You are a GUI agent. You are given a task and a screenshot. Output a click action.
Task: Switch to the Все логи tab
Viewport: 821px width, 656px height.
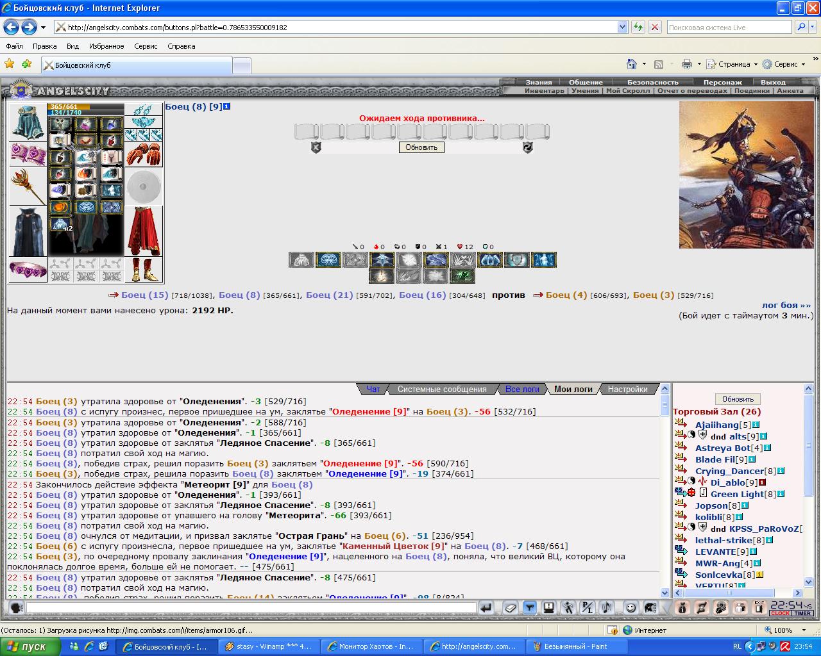522,389
